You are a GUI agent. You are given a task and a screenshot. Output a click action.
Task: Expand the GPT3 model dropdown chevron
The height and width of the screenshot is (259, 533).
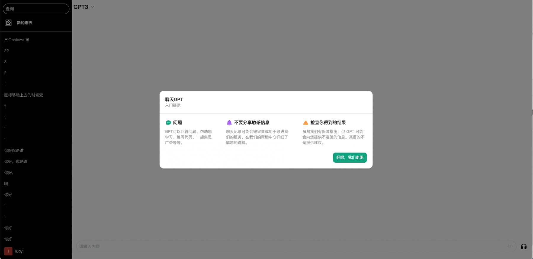pos(92,7)
